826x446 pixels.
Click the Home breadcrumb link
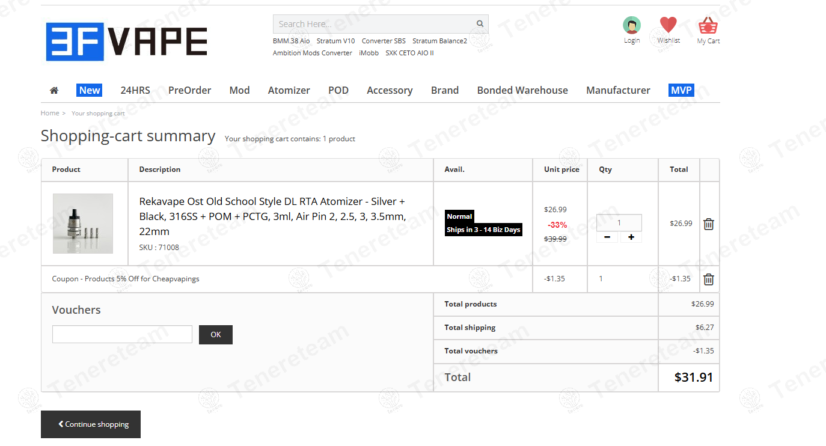click(50, 113)
